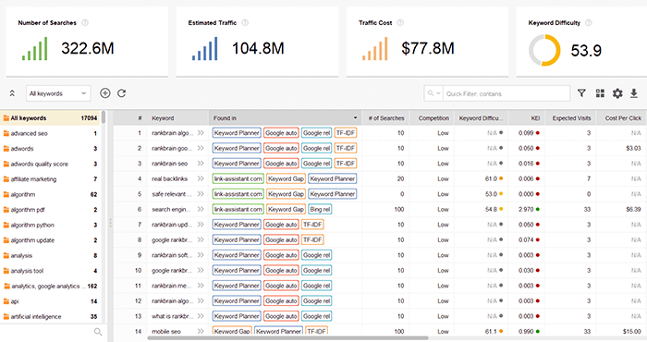Click help icon beside Keyword Difficulty

(x=589, y=23)
